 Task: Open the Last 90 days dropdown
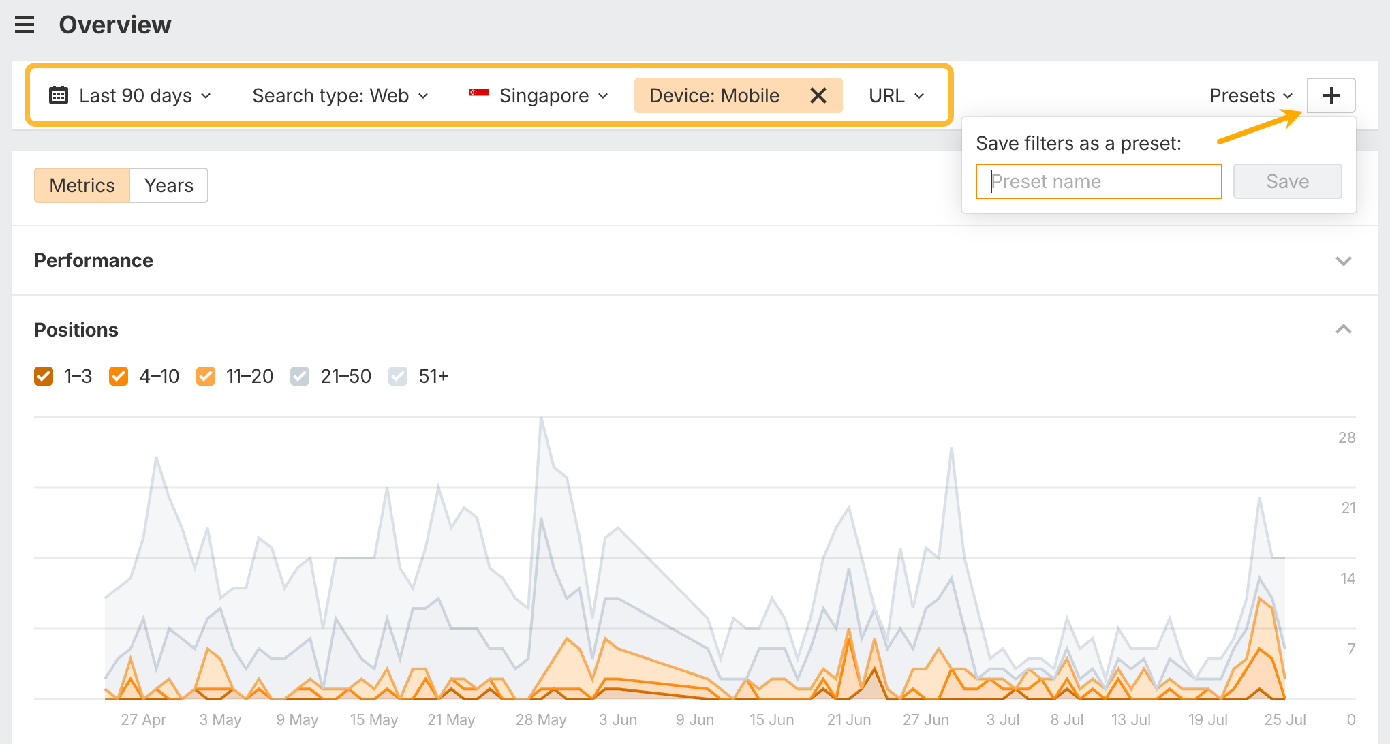[135, 95]
